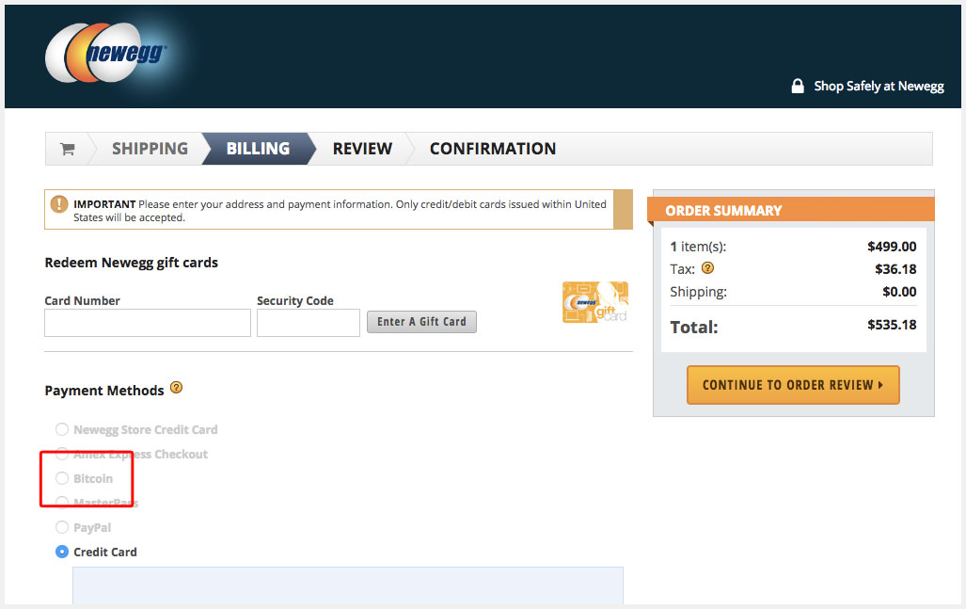Click the Enter A Gift Card button
This screenshot has width=966, height=609.
click(x=421, y=322)
